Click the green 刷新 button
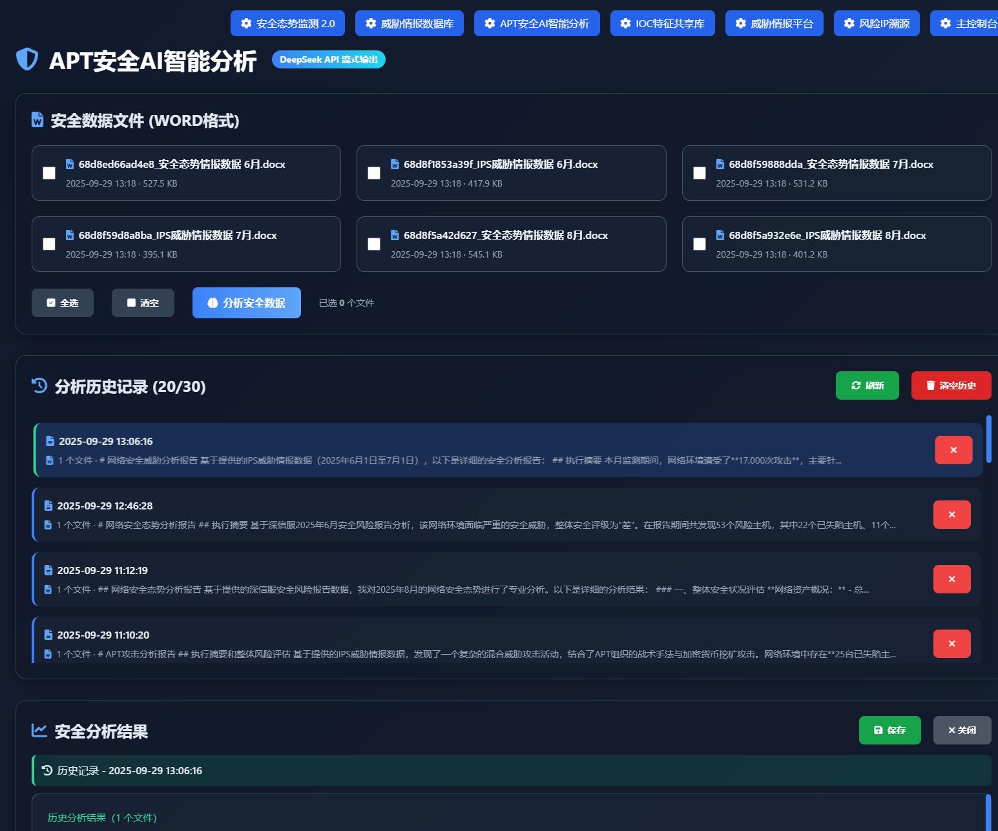 click(867, 385)
